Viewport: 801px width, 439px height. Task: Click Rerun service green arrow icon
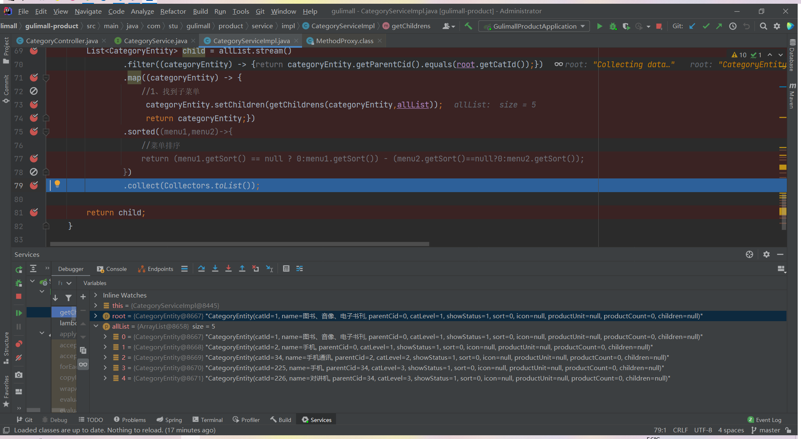pos(19,270)
